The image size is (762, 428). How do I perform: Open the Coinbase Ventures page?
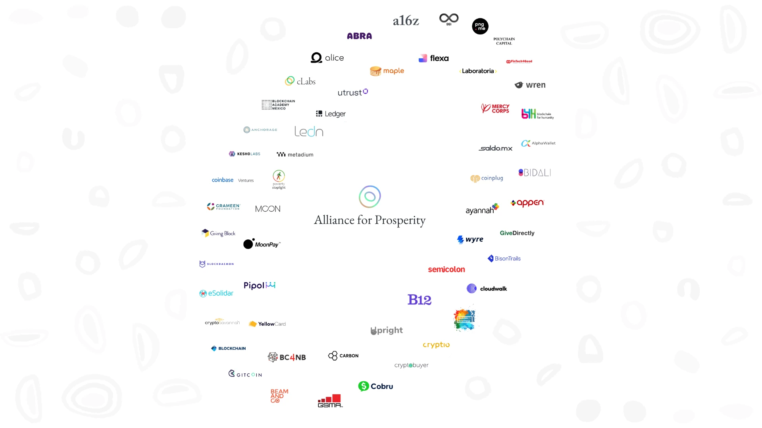[233, 180]
